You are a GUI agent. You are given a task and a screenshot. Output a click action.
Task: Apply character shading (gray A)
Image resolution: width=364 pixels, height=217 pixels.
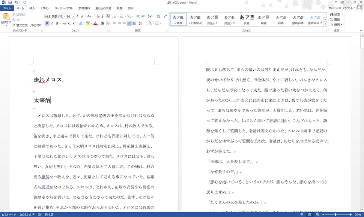pyautogui.click(x=102, y=23)
